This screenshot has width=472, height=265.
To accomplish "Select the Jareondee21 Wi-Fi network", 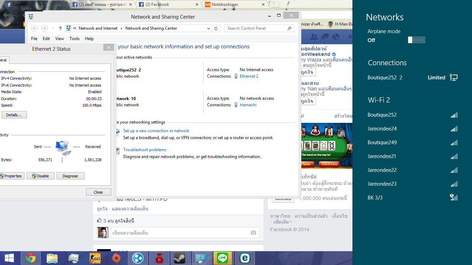I will pos(412,156).
